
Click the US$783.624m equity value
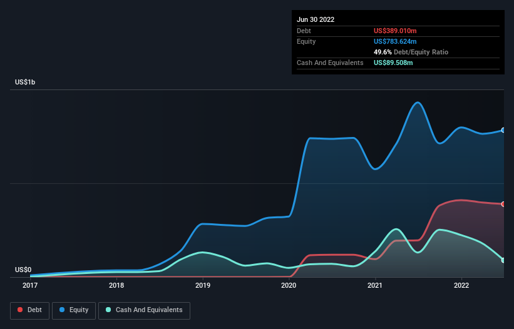point(395,41)
